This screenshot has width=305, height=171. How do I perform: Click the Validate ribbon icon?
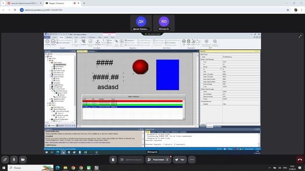click(53, 42)
